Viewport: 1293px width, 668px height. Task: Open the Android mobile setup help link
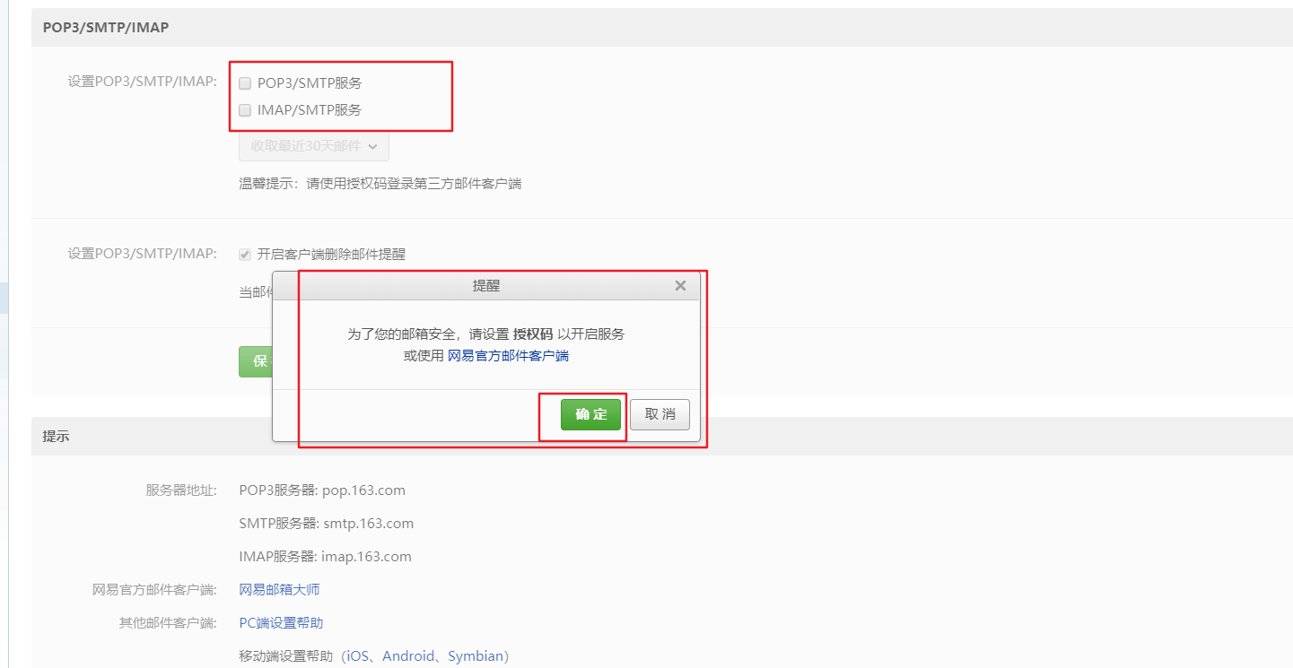click(408, 655)
